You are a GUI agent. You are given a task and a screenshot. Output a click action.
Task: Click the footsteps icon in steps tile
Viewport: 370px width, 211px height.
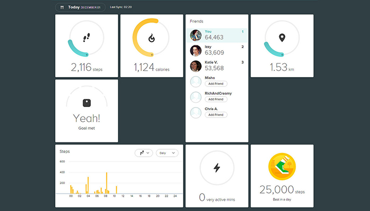[x=86, y=37]
